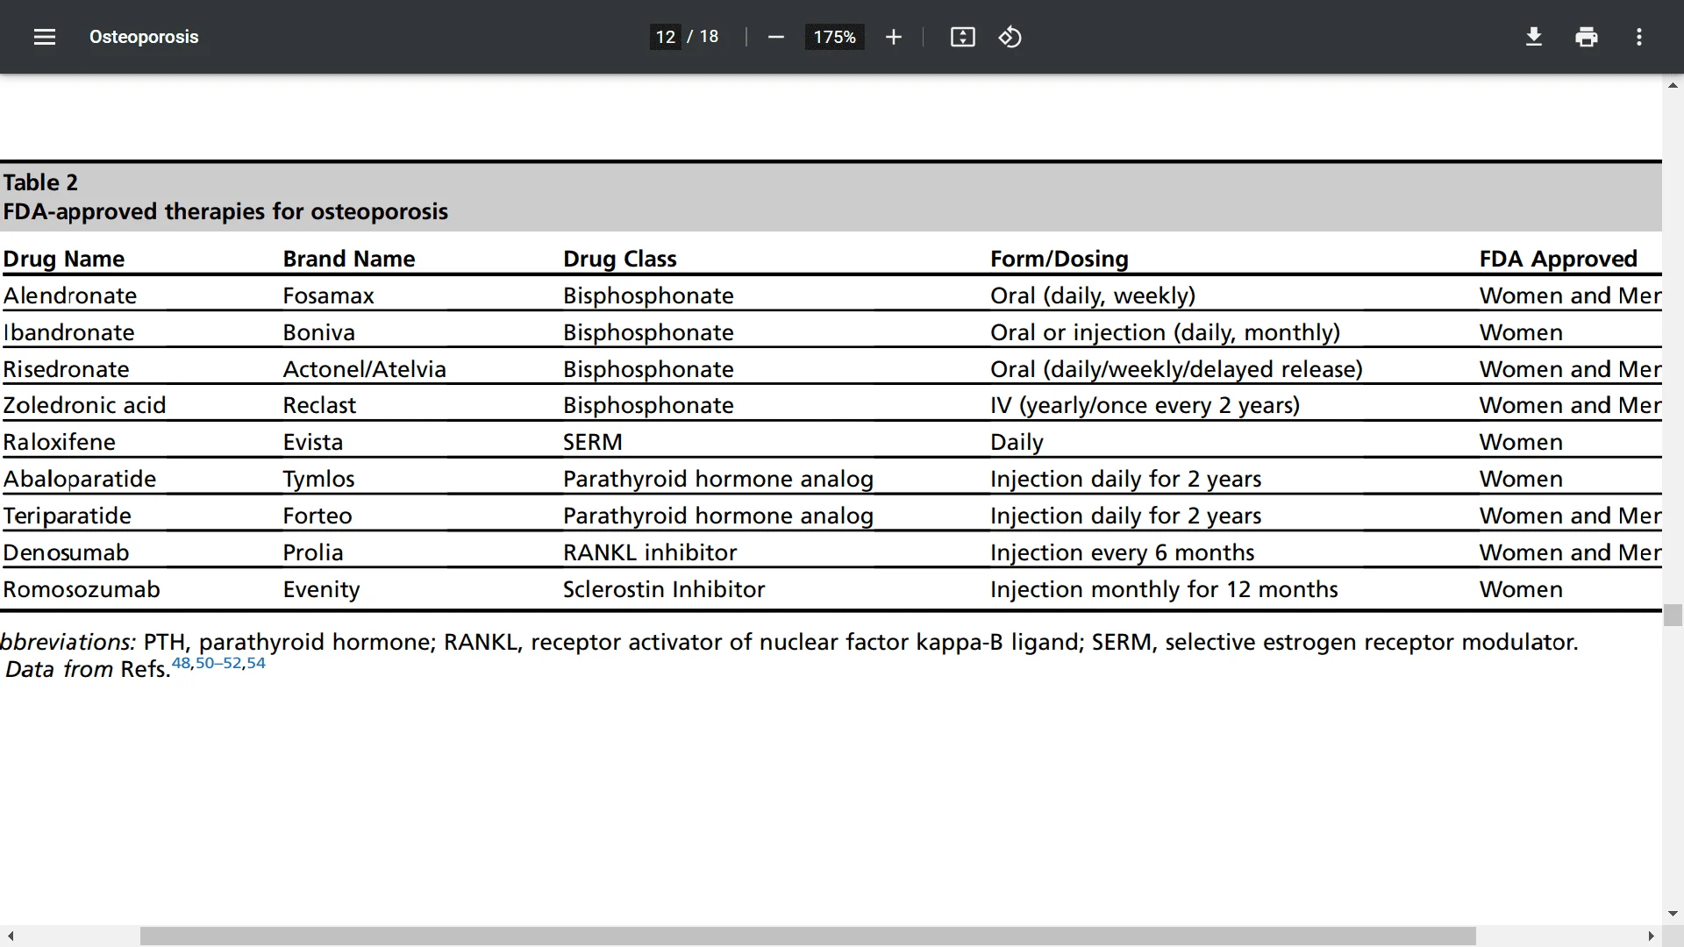Click the 'Tymlos' brand cell
Viewport: 1684px width, 947px height.
pyautogui.click(x=318, y=479)
